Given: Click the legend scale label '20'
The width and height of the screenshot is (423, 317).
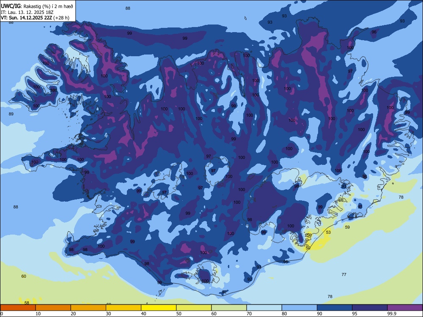Looking at the screenshot, I should click(x=73, y=314).
